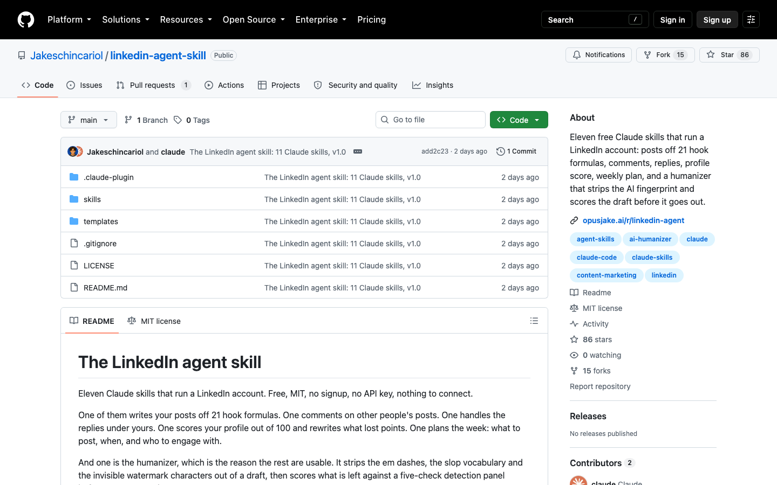Expand the green Code dropdown

point(519,120)
